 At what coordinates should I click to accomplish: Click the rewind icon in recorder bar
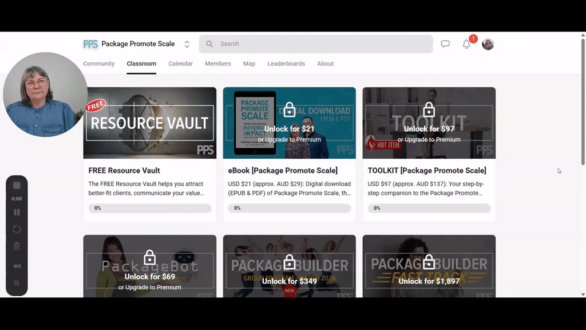tap(17, 266)
